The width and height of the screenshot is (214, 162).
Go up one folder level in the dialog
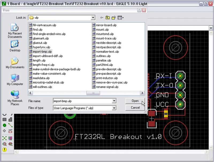click(107, 18)
